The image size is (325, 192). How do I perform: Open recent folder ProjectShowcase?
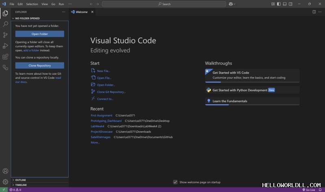(102, 132)
